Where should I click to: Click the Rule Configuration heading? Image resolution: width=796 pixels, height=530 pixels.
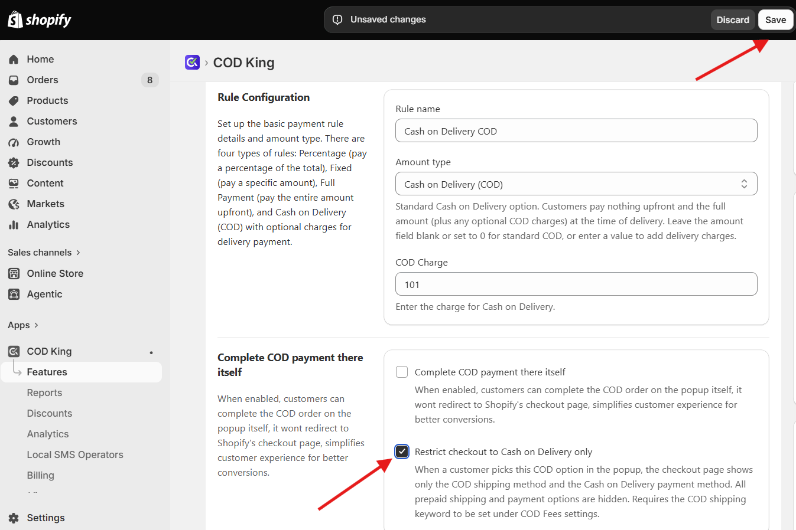(x=264, y=97)
